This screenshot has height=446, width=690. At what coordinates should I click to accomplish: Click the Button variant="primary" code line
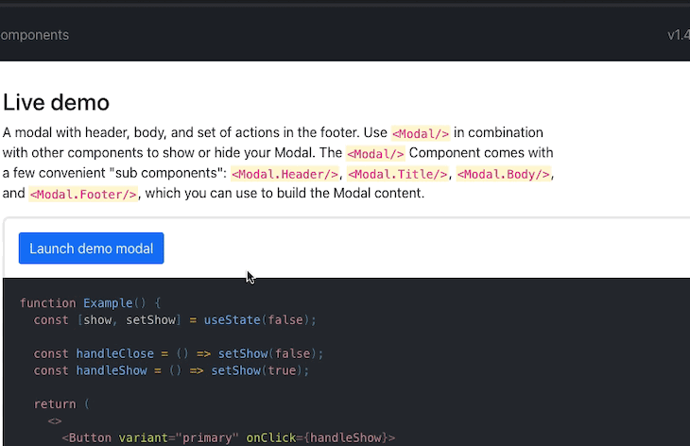click(x=229, y=437)
